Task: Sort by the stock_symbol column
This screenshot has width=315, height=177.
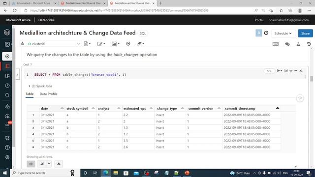Action: (x=93, y=108)
